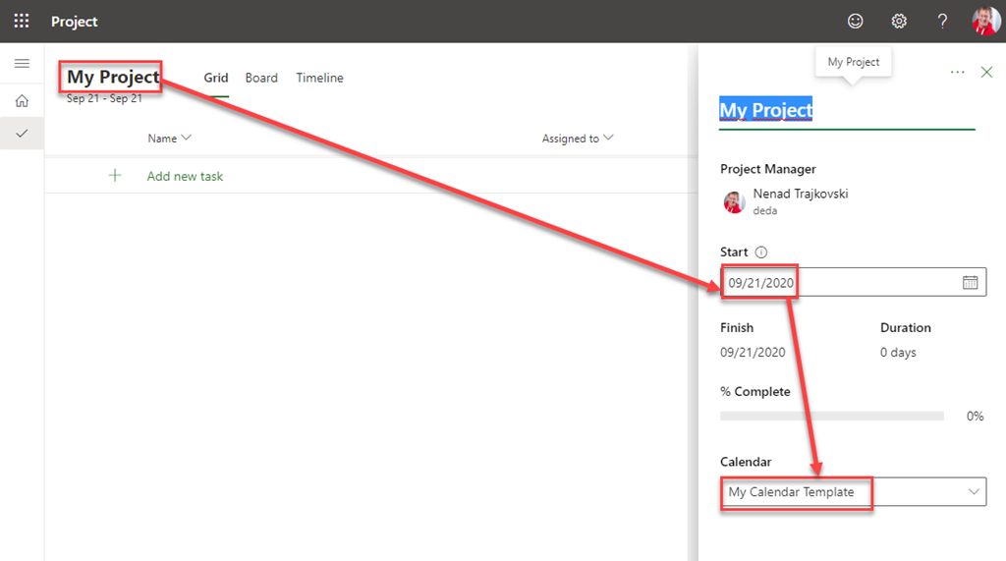Click the help question mark icon
This screenshot has width=1006, height=561.
942,21
